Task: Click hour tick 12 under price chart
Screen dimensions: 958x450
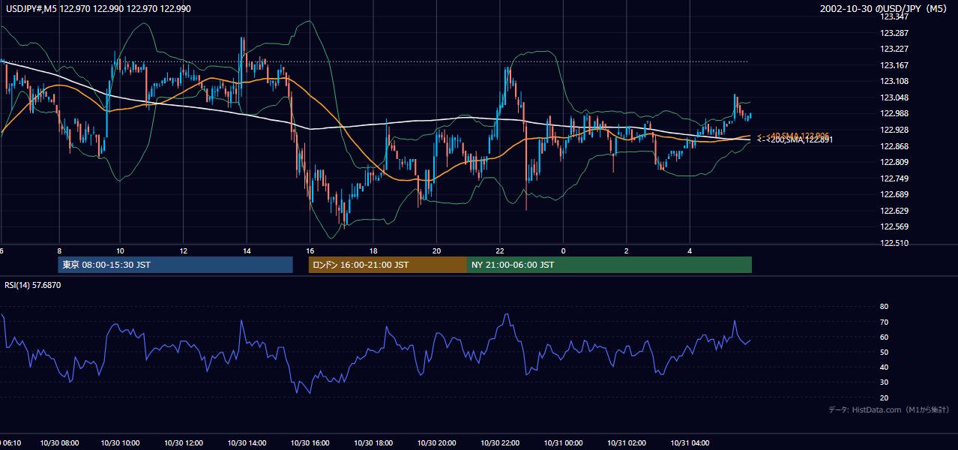Action: tap(183, 251)
